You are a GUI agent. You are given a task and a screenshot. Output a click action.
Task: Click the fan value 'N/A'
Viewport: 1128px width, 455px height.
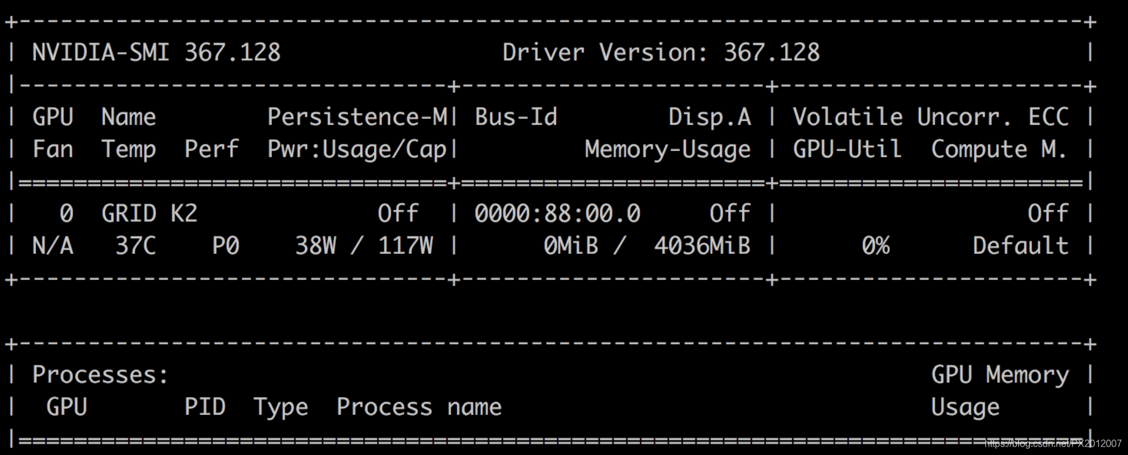53,245
